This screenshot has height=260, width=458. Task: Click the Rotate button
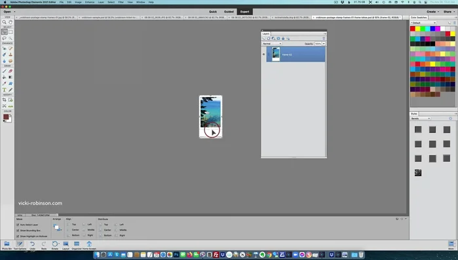[55, 245]
